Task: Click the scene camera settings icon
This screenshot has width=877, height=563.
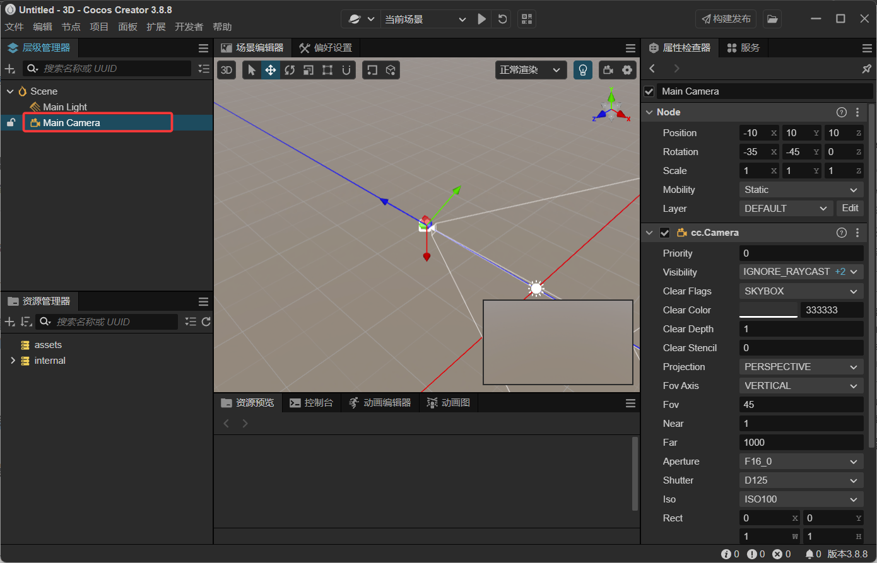Action: click(x=608, y=70)
